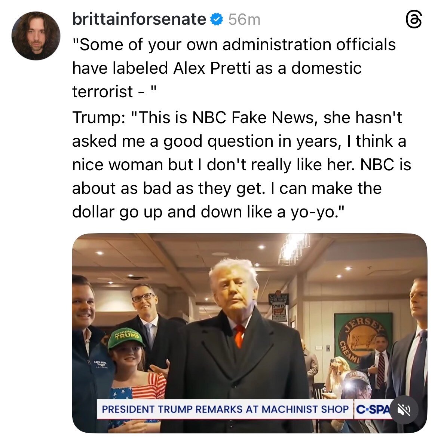Click the 56m post timestamp
Image resolution: width=441 pixels, height=442 pixels.
[x=244, y=19]
